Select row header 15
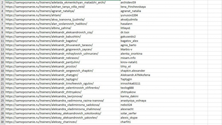The width and height of the screenshot is (222, 125). pos(2,58)
